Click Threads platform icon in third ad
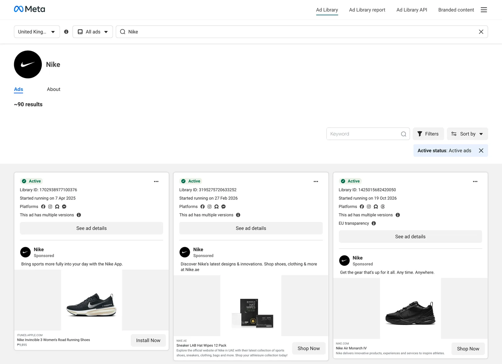This screenshot has height=364, width=502. tap(383, 207)
